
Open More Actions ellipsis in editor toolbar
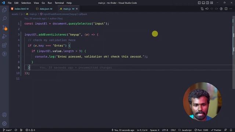231,9
